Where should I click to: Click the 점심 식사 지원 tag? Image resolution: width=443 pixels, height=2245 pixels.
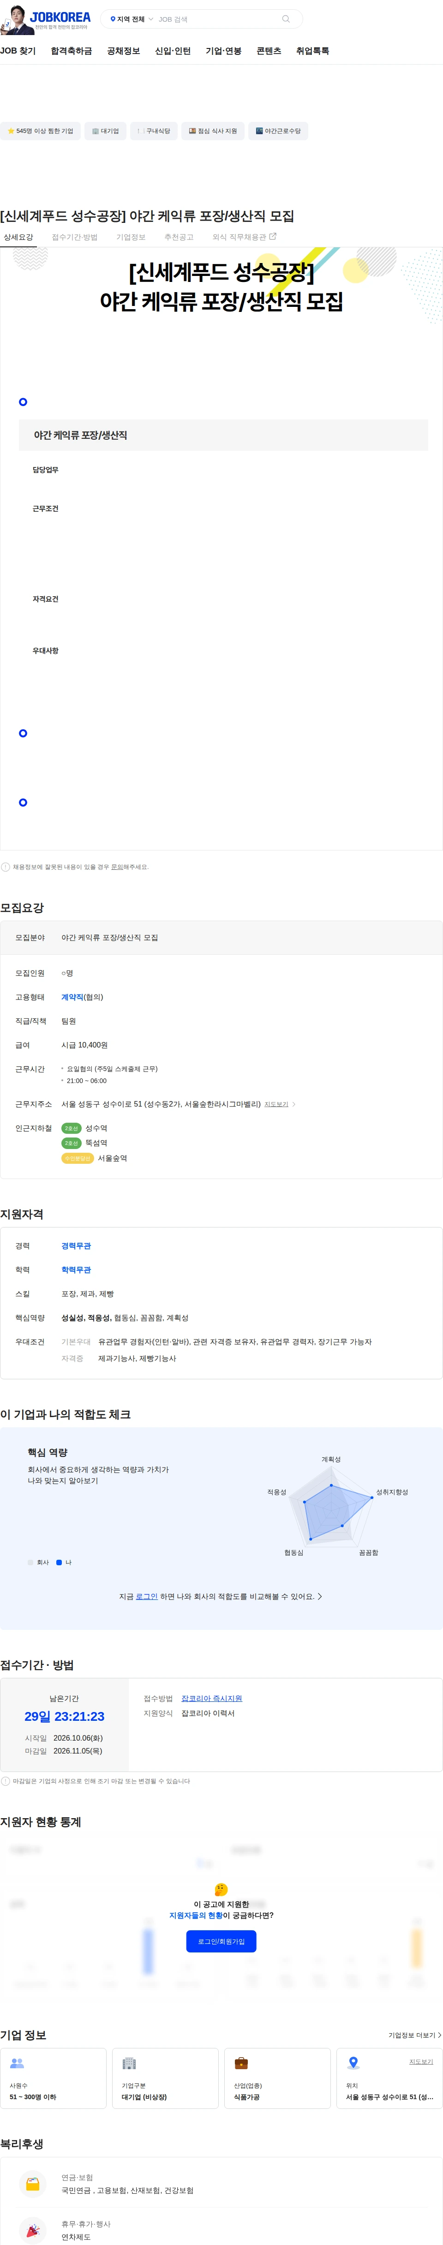tap(213, 131)
